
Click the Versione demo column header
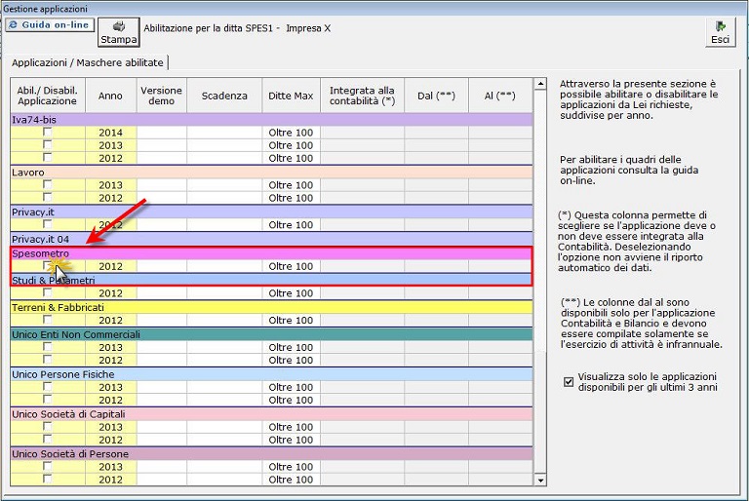(162, 96)
